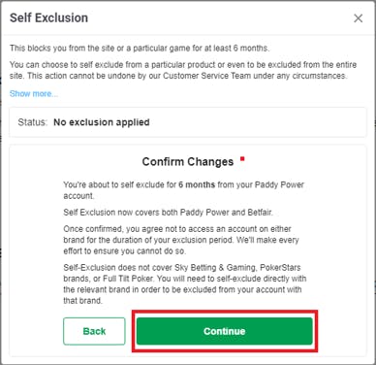
Task: Click the Confirm Changes heading
Action: [x=188, y=161]
